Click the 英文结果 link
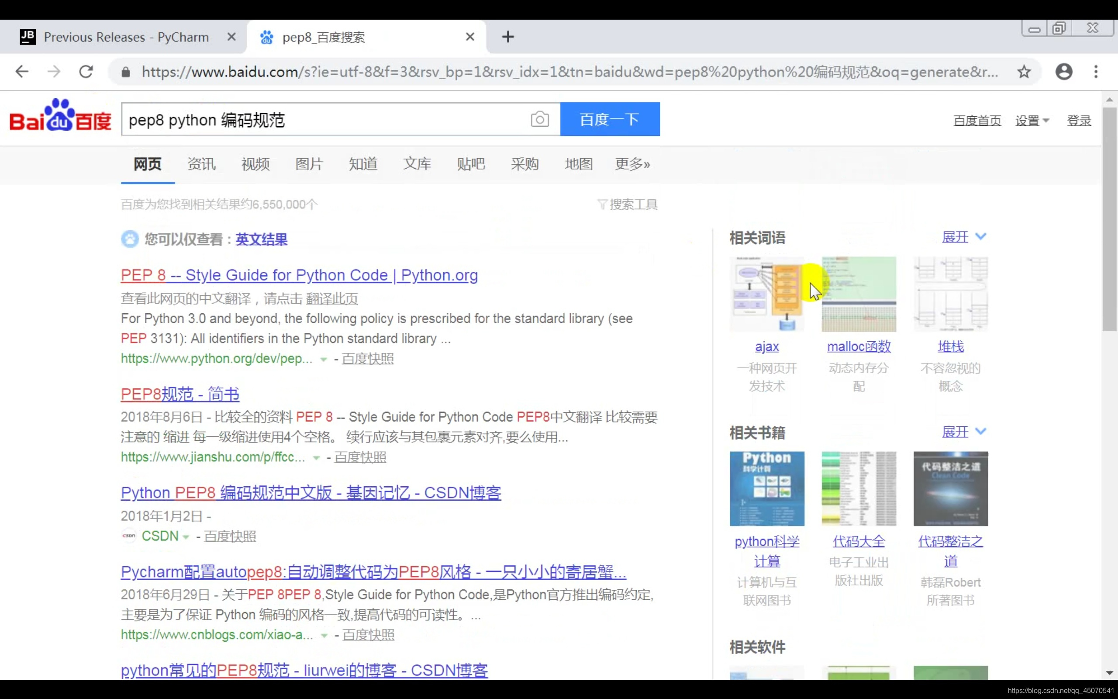 pos(261,239)
